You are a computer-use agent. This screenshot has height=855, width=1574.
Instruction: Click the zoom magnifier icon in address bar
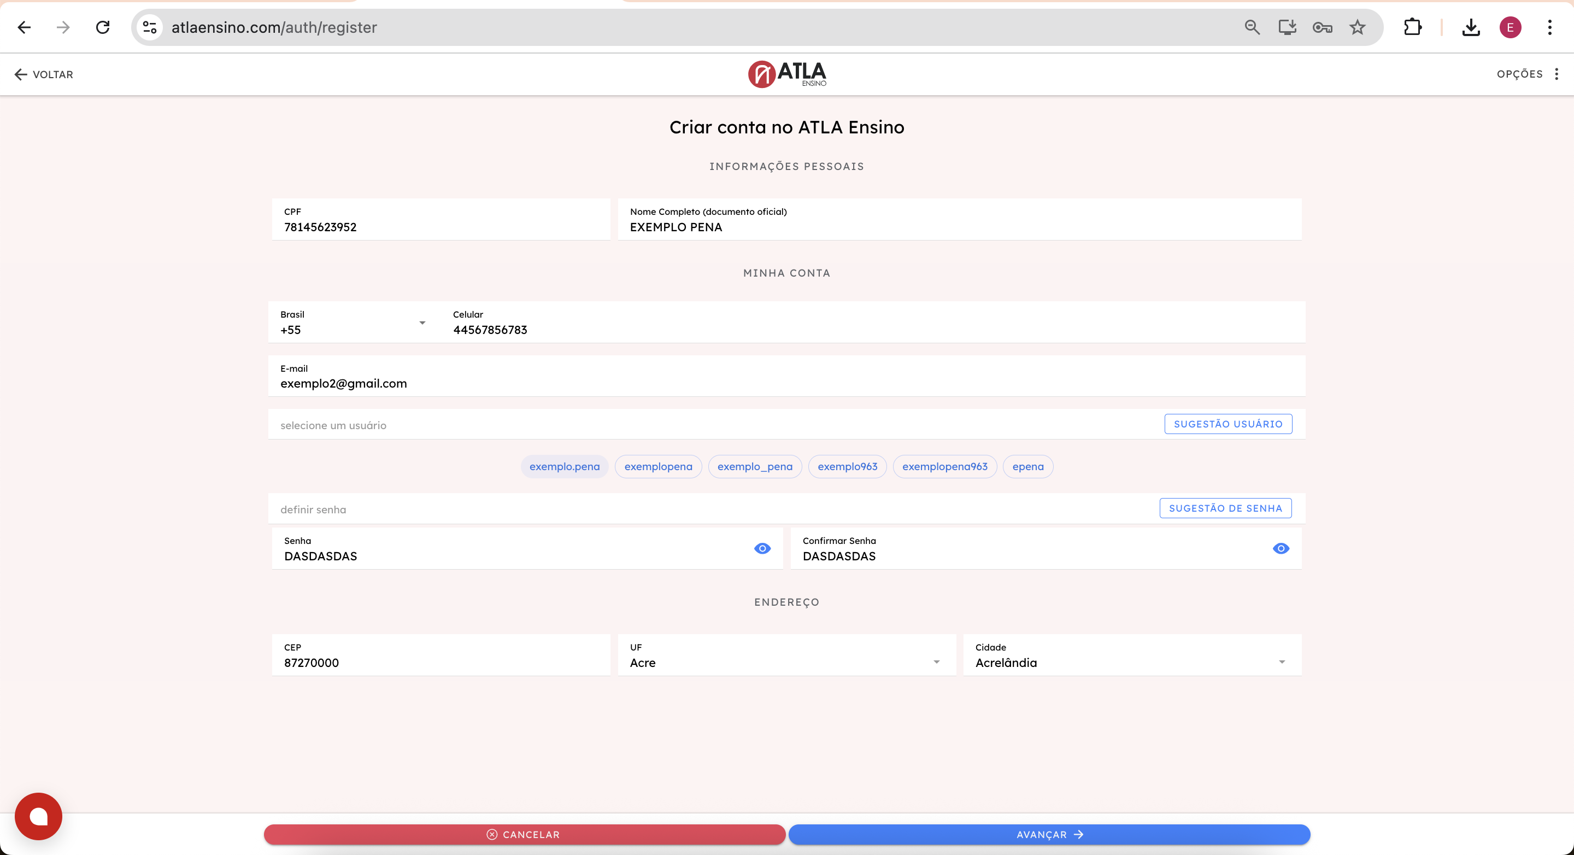[x=1252, y=27]
